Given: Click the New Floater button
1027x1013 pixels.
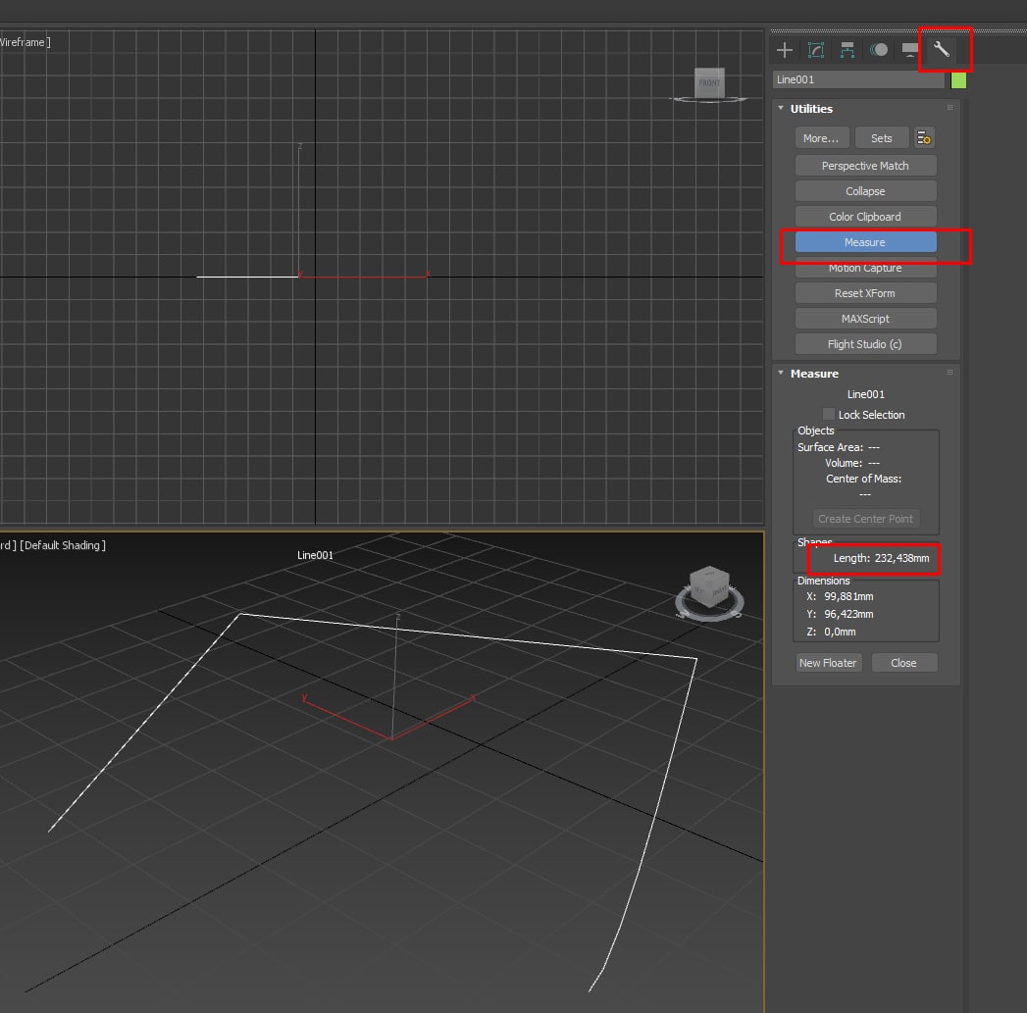Looking at the screenshot, I should 828,663.
